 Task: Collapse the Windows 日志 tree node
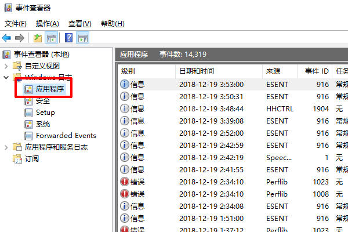coord(6,78)
